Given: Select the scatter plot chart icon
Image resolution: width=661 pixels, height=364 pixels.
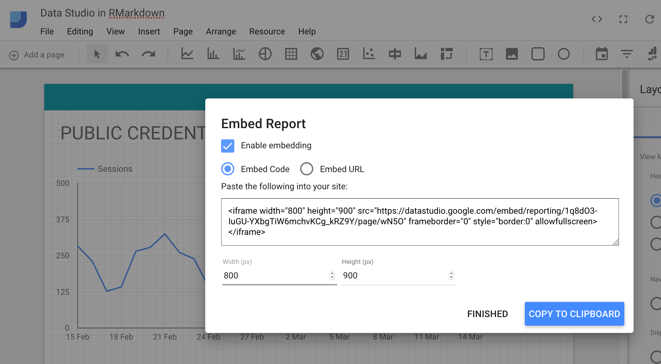Looking at the screenshot, I should 369,55.
